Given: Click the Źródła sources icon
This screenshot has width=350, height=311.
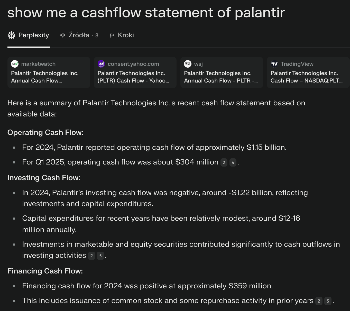Looking at the screenshot, I should coord(62,35).
